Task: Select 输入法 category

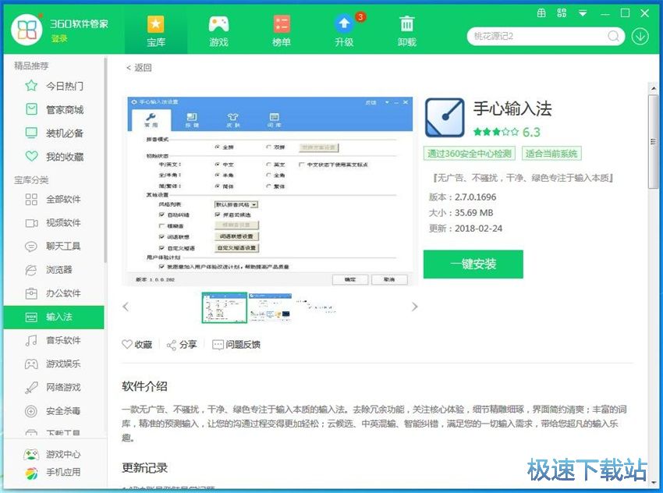Action: [54, 317]
